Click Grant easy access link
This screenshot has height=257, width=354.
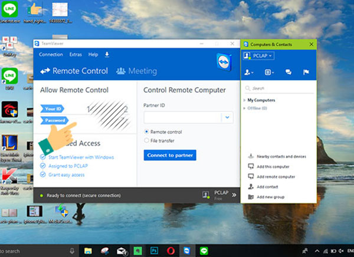click(x=66, y=175)
